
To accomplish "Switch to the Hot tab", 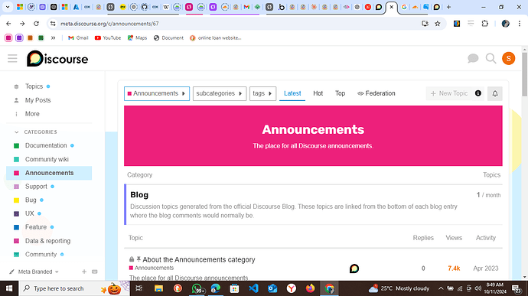I will 318,93.
